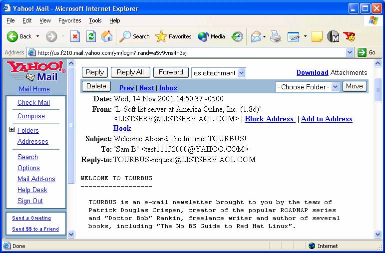Screen dimensions: 385x253
Task: Click the Forward arrow icon
Action: coord(51,36)
